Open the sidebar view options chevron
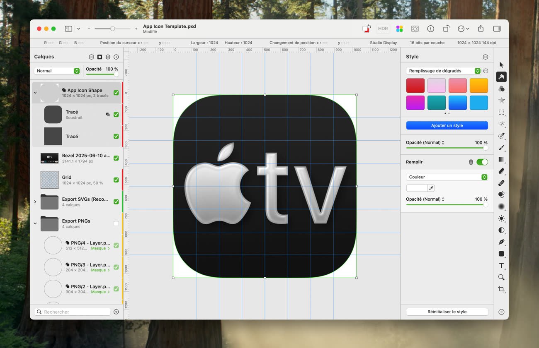Screen dimensions: 539x348 click(78, 29)
